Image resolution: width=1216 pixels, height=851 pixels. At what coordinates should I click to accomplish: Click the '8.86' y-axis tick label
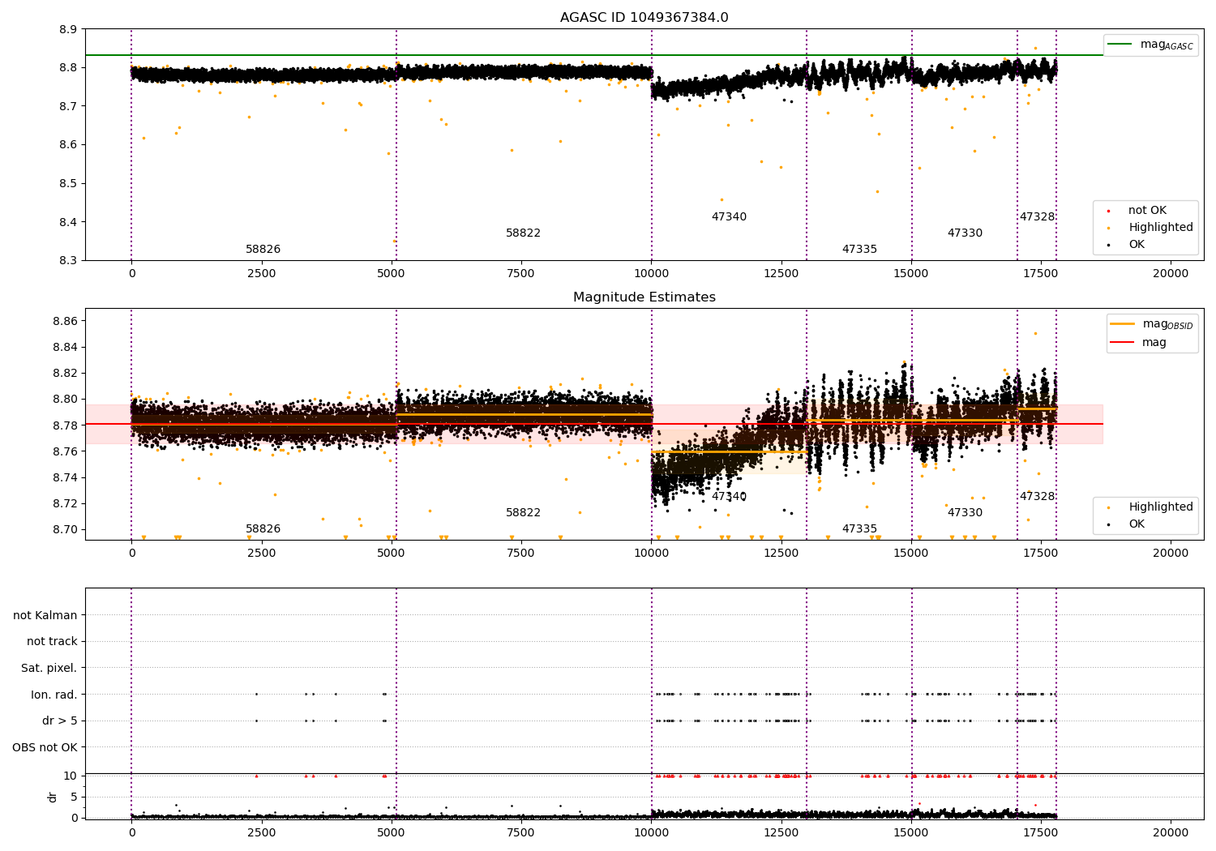(x=66, y=322)
